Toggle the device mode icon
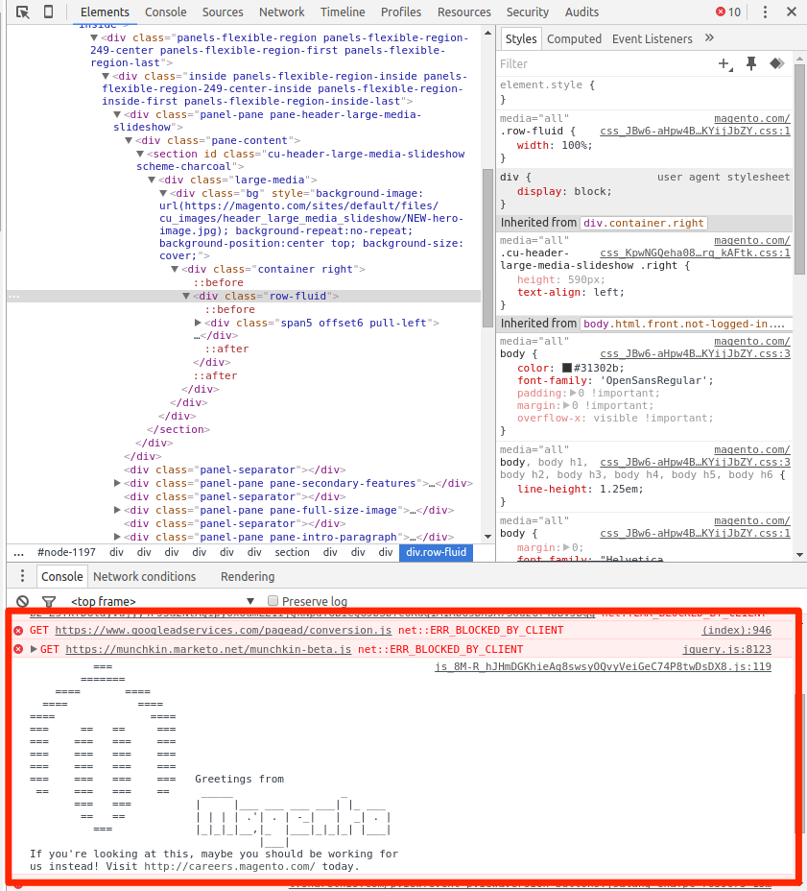The image size is (807, 891). tap(49, 12)
